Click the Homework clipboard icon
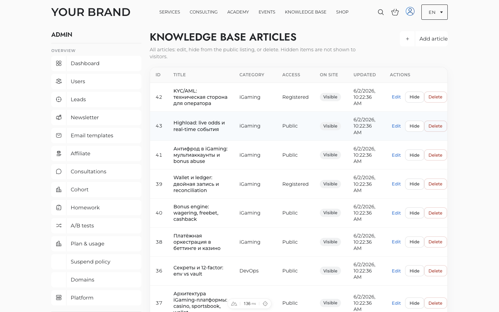The image size is (499, 312). point(59,208)
